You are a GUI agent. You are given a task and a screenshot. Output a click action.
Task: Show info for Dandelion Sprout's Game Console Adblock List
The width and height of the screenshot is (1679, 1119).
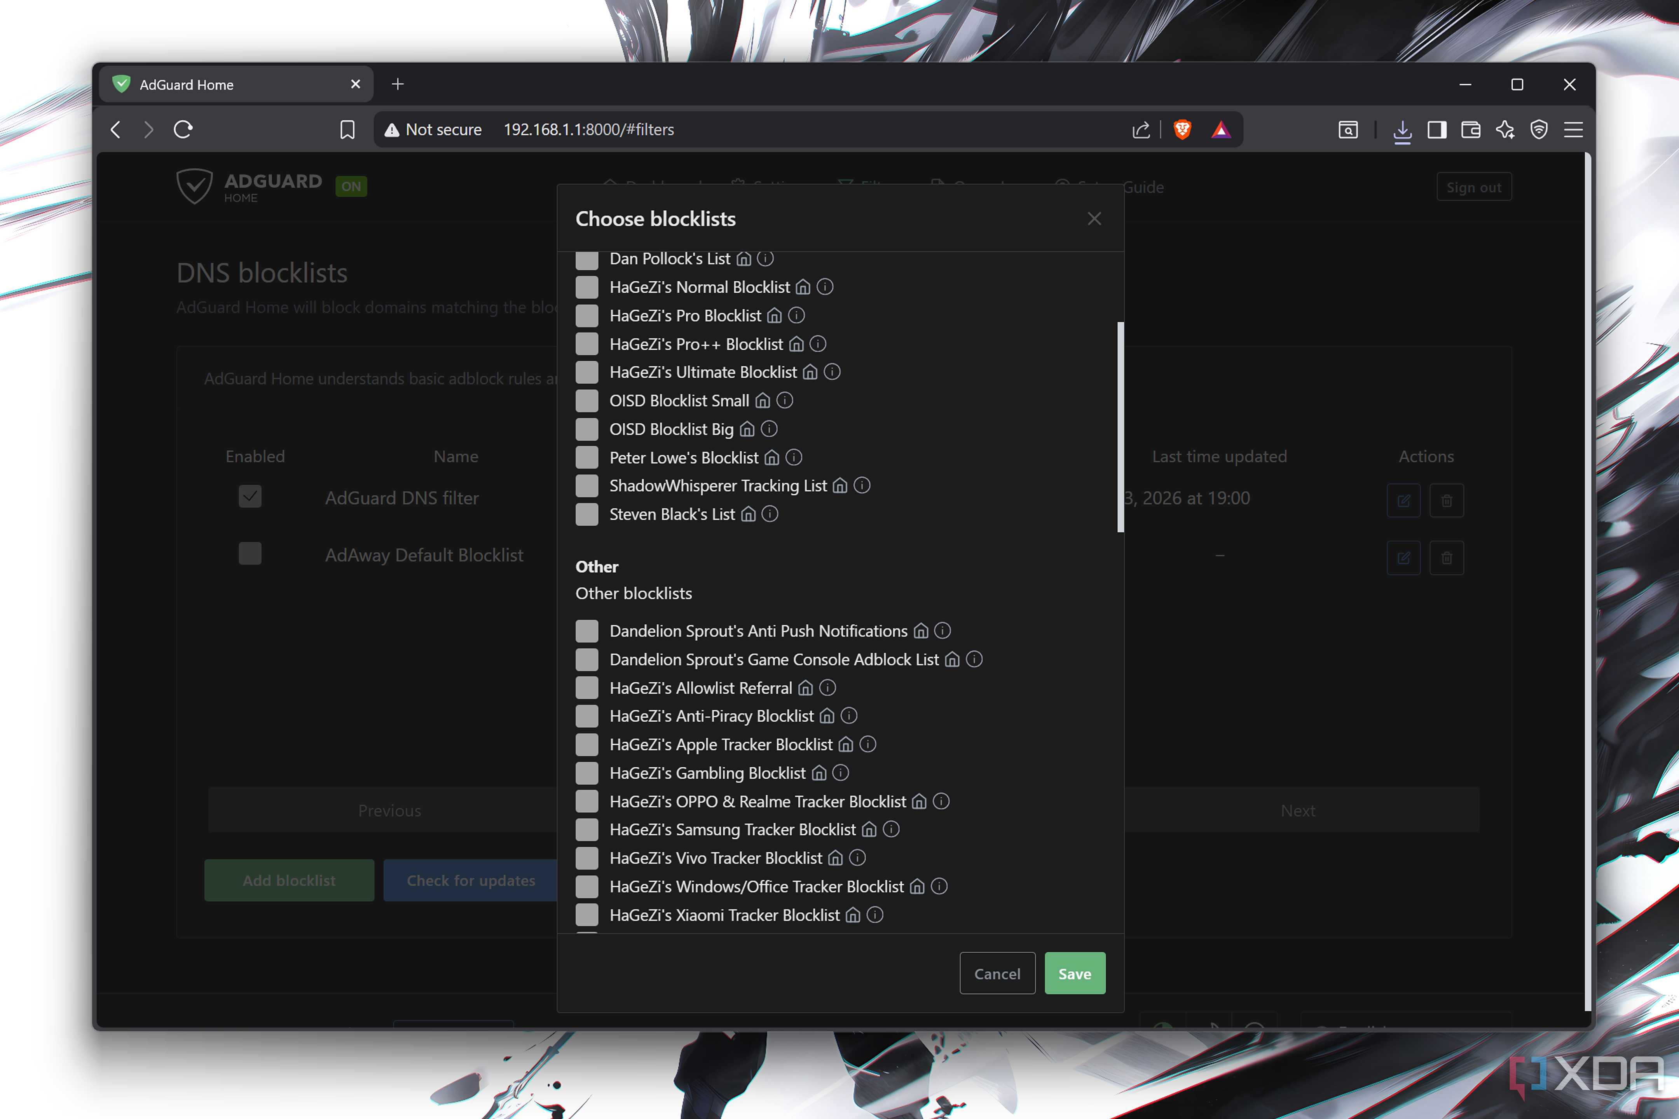click(x=974, y=659)
